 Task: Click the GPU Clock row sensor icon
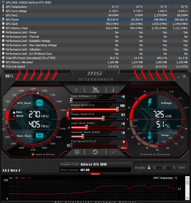pos(3,24)
